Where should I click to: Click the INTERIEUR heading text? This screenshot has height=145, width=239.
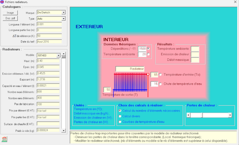[116, 40]
